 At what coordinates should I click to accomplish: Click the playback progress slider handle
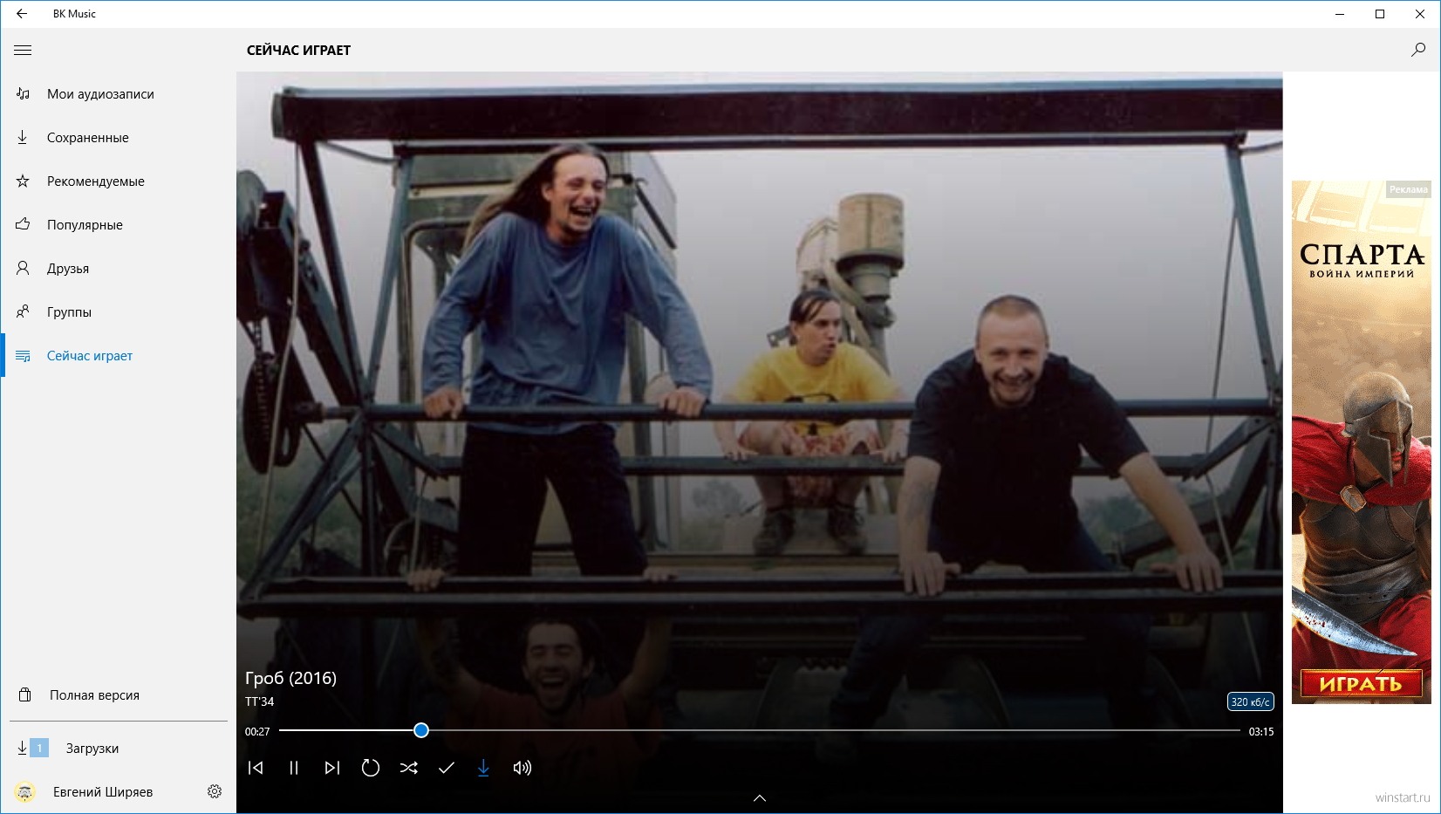tap(421, 730)
